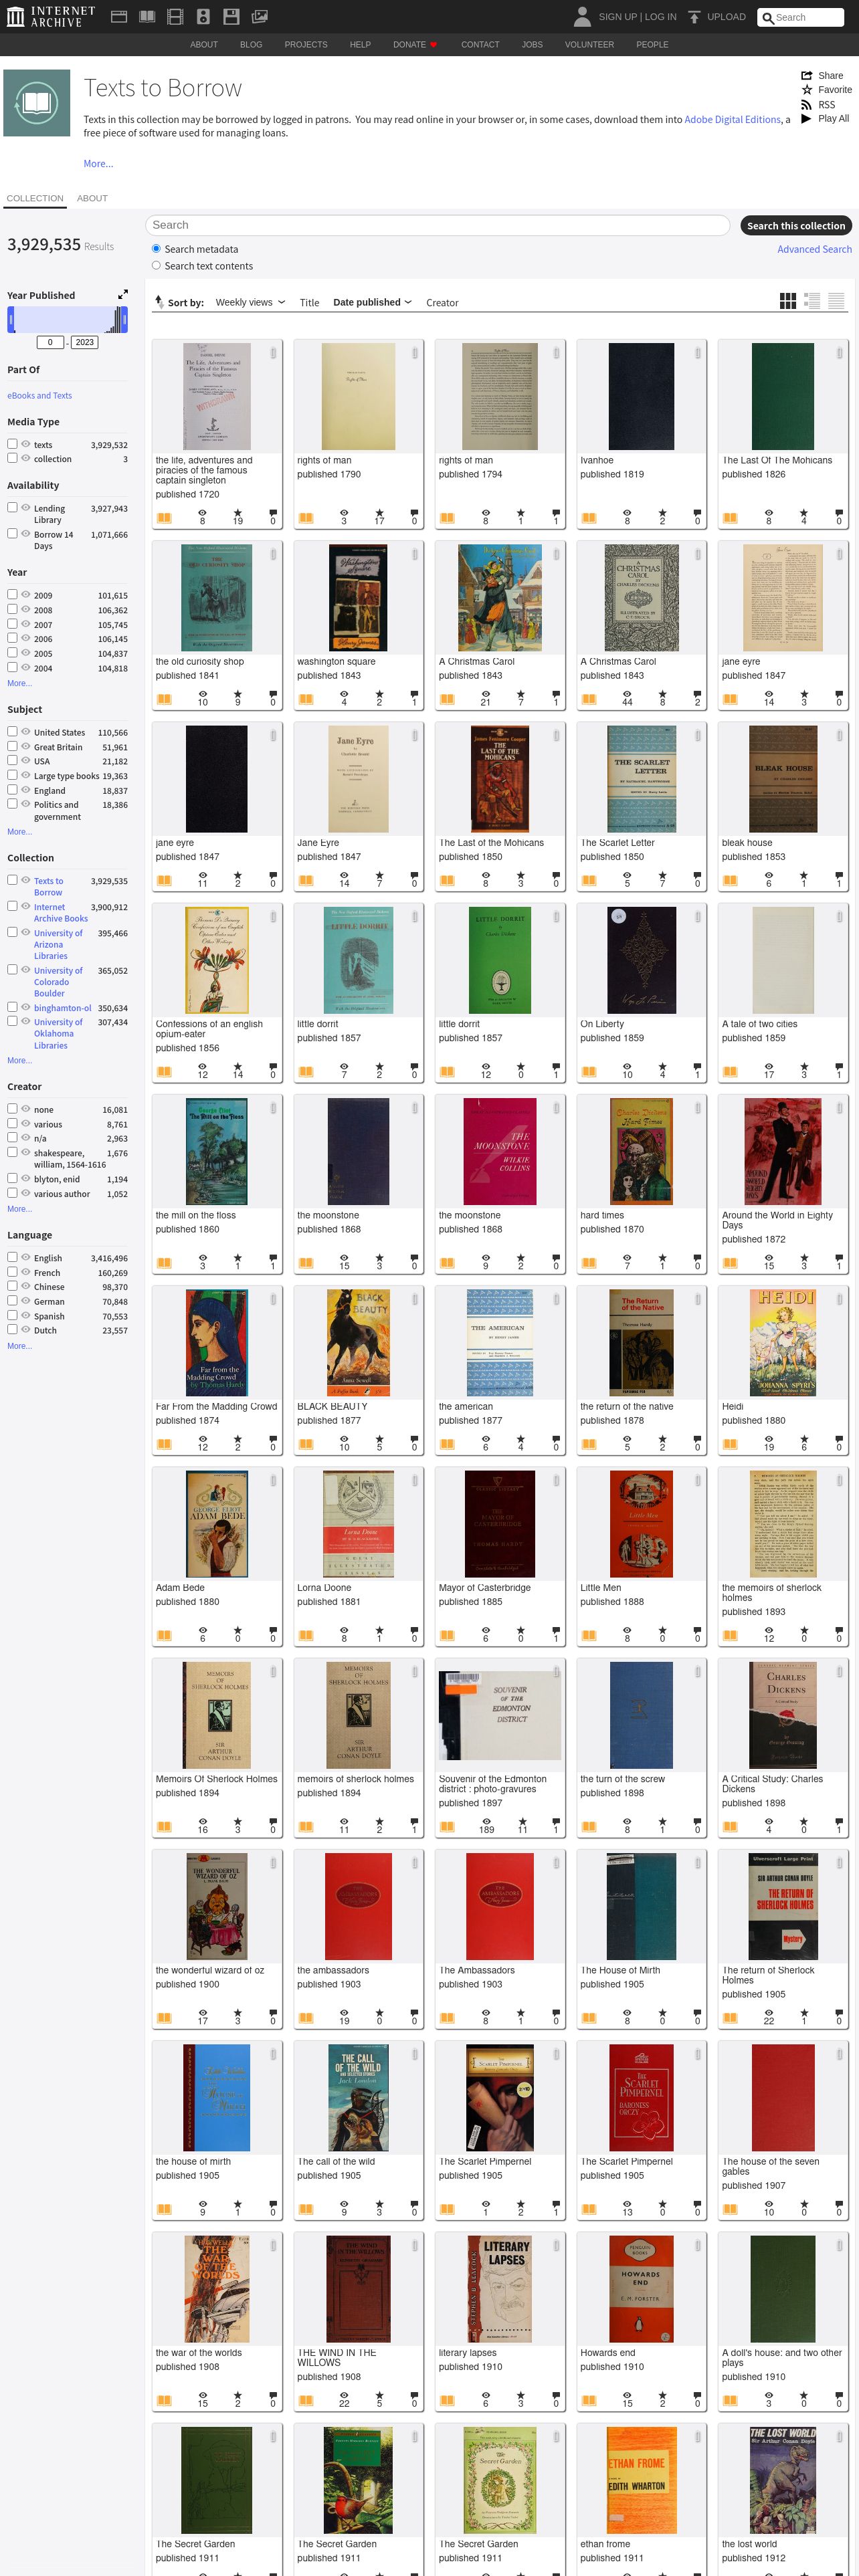Image resolution: width=859 pixels, height=2576 pixels.
Task: Expand More under Creator filter
Action: click(19, 1209)
